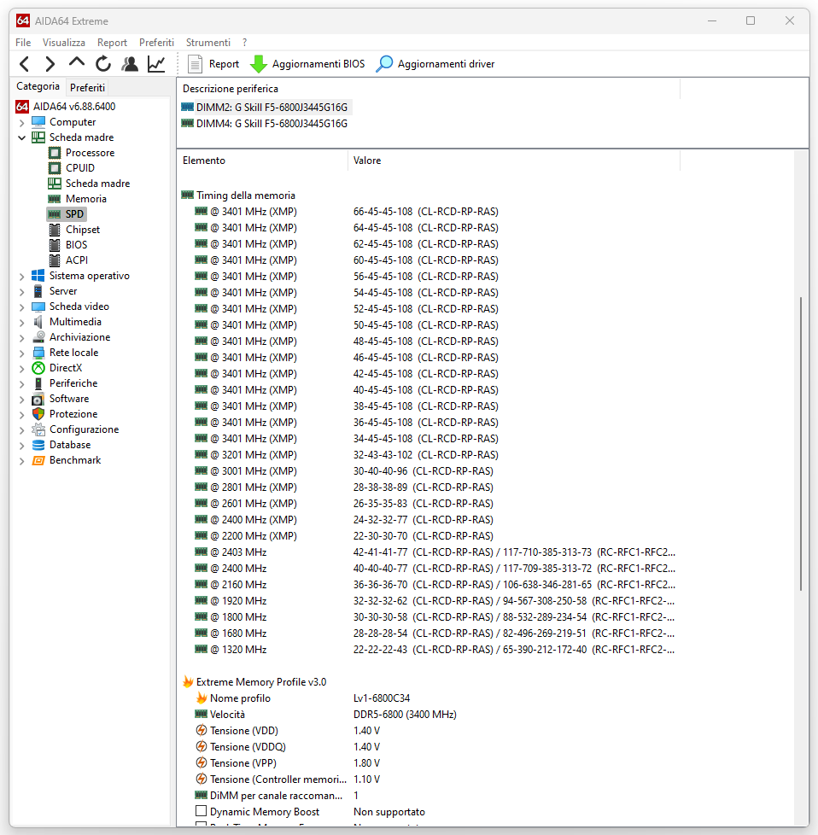The width and height of the screenshot is (818, 835).
Task: Click the Report toolbar button label
Action: pyautogui.click(x=225, y=64)
